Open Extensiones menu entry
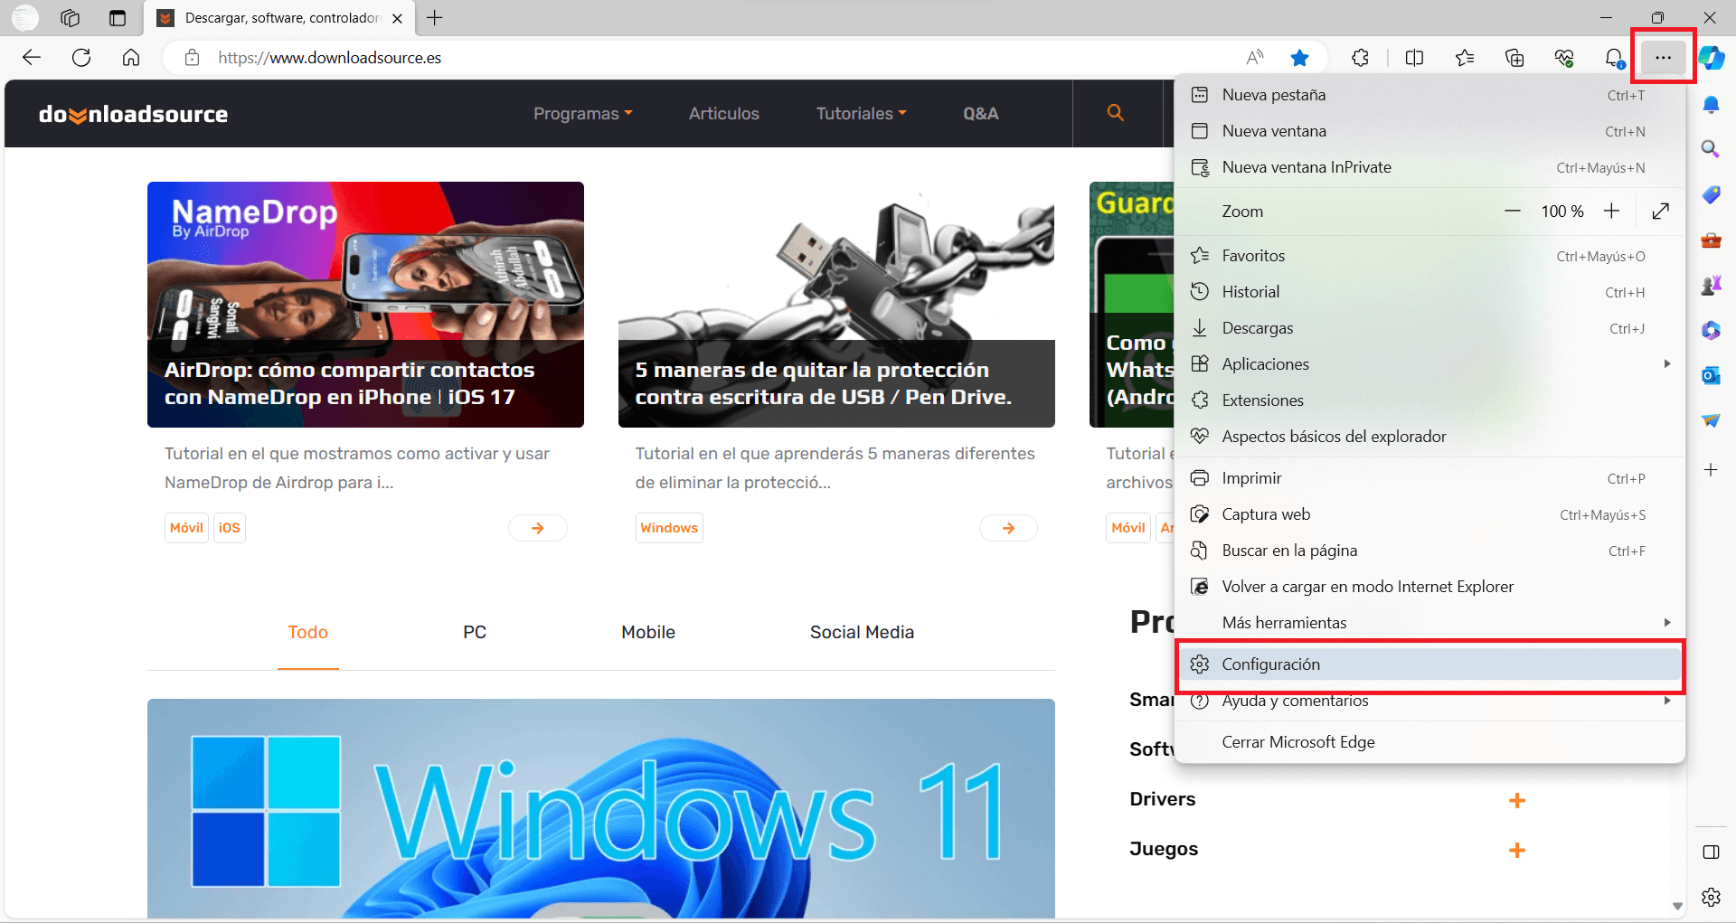The height and width of the screenshot is (923, 1736). coord(1429,400)
